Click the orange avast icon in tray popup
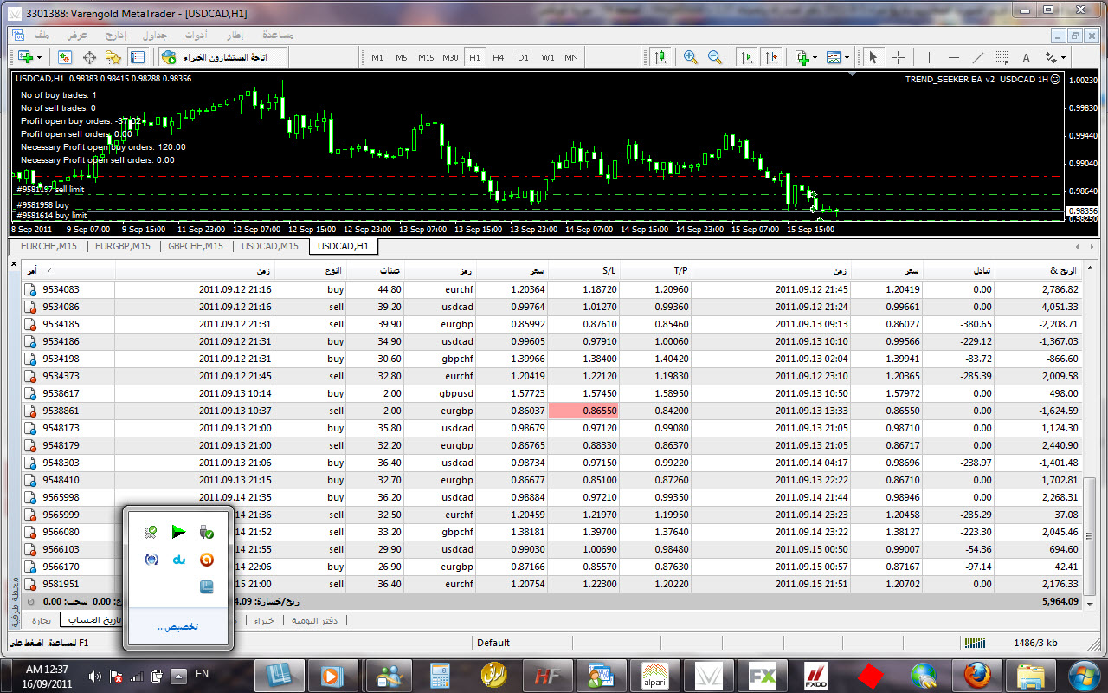The height and width of the screenshot is (693, 1108). click(x=206, y=559)
